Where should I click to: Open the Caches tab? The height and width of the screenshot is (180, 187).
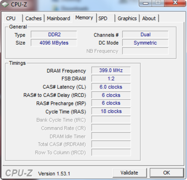[34, 18]
